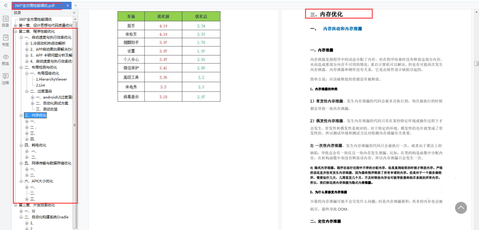Open outline entry 1.HierarchyViewer
479x230 pixels.
point(51,79)
